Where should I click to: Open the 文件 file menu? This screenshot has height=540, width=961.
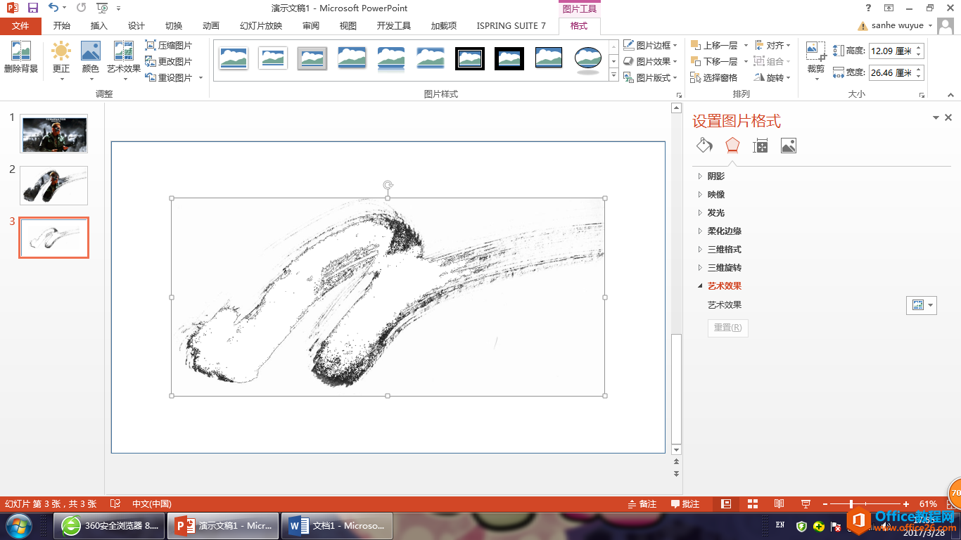[21, 26]
